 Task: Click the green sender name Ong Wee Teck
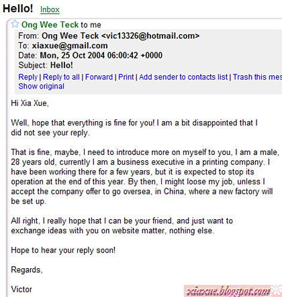point(50,25)
